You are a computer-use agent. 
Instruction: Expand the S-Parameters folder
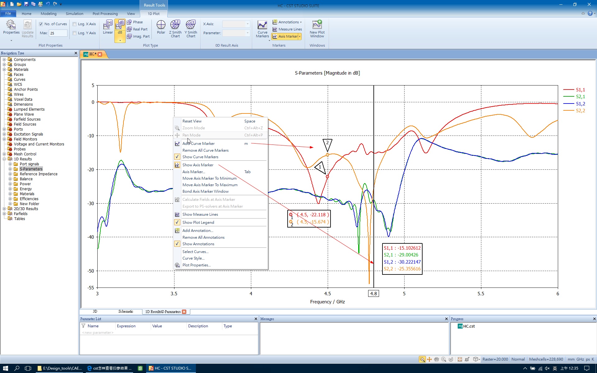point(10,169)
